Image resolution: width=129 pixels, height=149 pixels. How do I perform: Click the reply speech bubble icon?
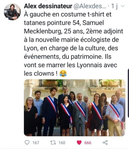pos(27,143)
